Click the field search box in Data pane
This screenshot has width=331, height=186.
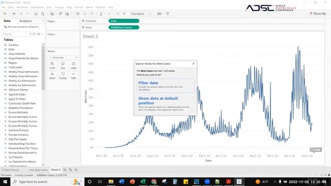pyautogui.click(x=17, y=34)
